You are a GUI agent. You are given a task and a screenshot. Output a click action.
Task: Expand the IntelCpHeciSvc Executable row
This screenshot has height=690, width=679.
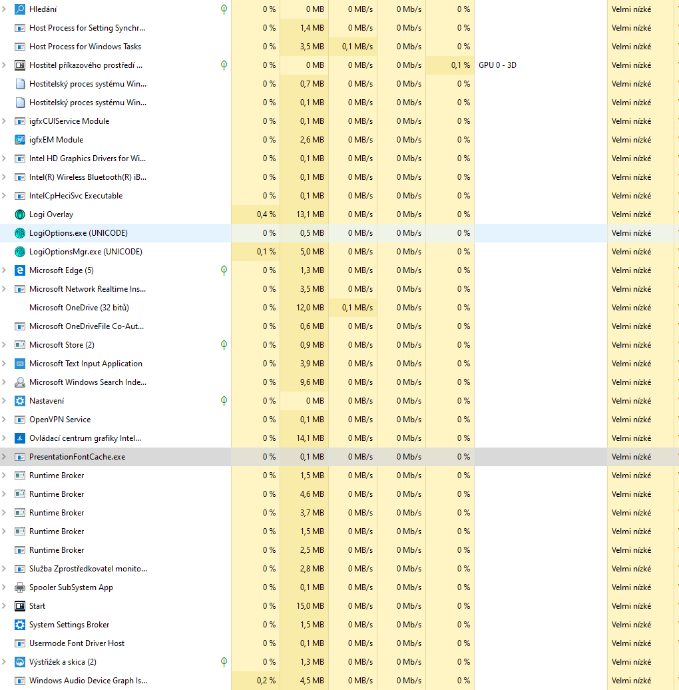tap(4, 196)
